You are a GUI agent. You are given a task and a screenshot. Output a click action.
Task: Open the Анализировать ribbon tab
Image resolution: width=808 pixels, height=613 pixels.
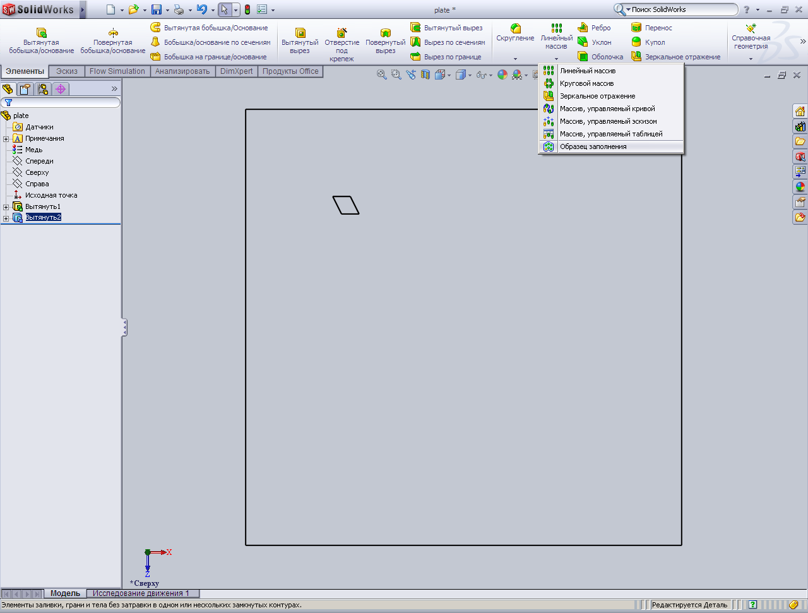(x=182, y=71)
